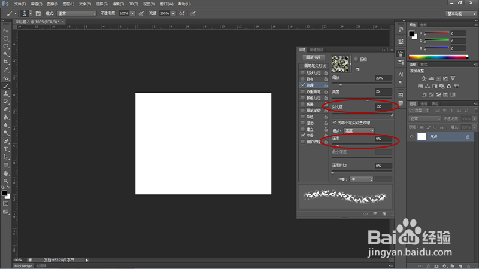Open the texture pattern picker arrow
This screenshot has width=479, height=269.
click(351, 64)
